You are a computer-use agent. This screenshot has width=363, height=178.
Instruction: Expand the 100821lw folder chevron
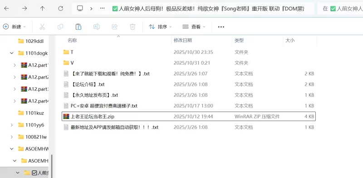12,137
